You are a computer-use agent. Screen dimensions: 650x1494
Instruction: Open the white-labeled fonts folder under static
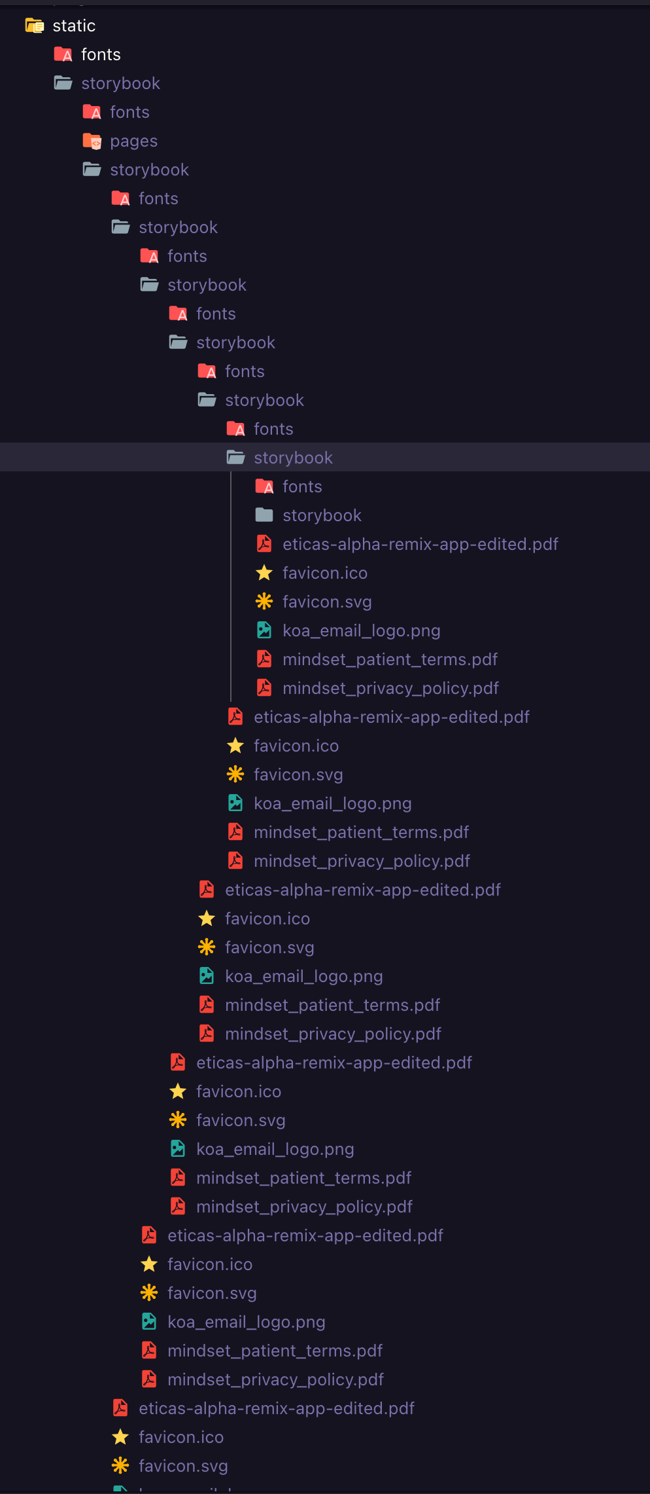coord(101,54)
